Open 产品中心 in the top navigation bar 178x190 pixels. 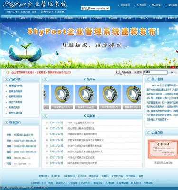coord(39,18)
